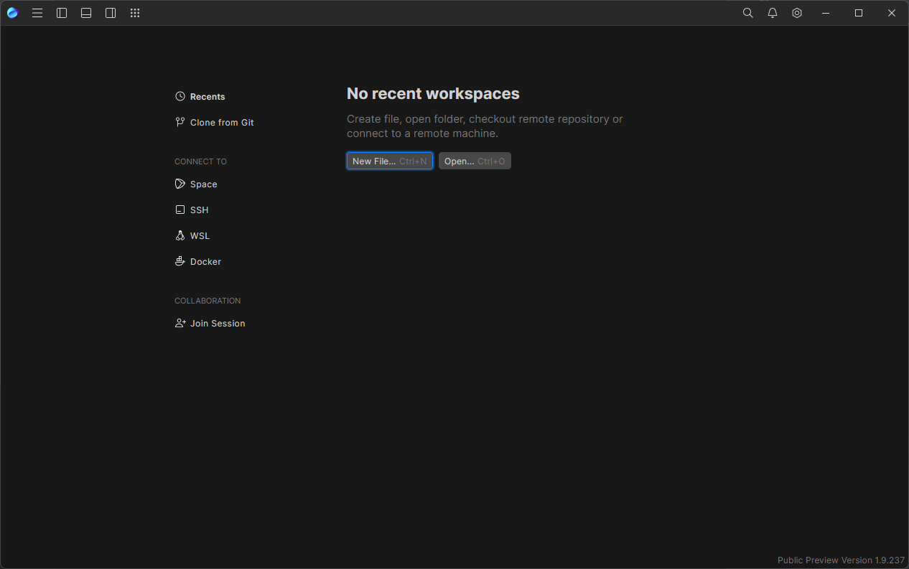Open the tools grid icon

coord(135,13)
